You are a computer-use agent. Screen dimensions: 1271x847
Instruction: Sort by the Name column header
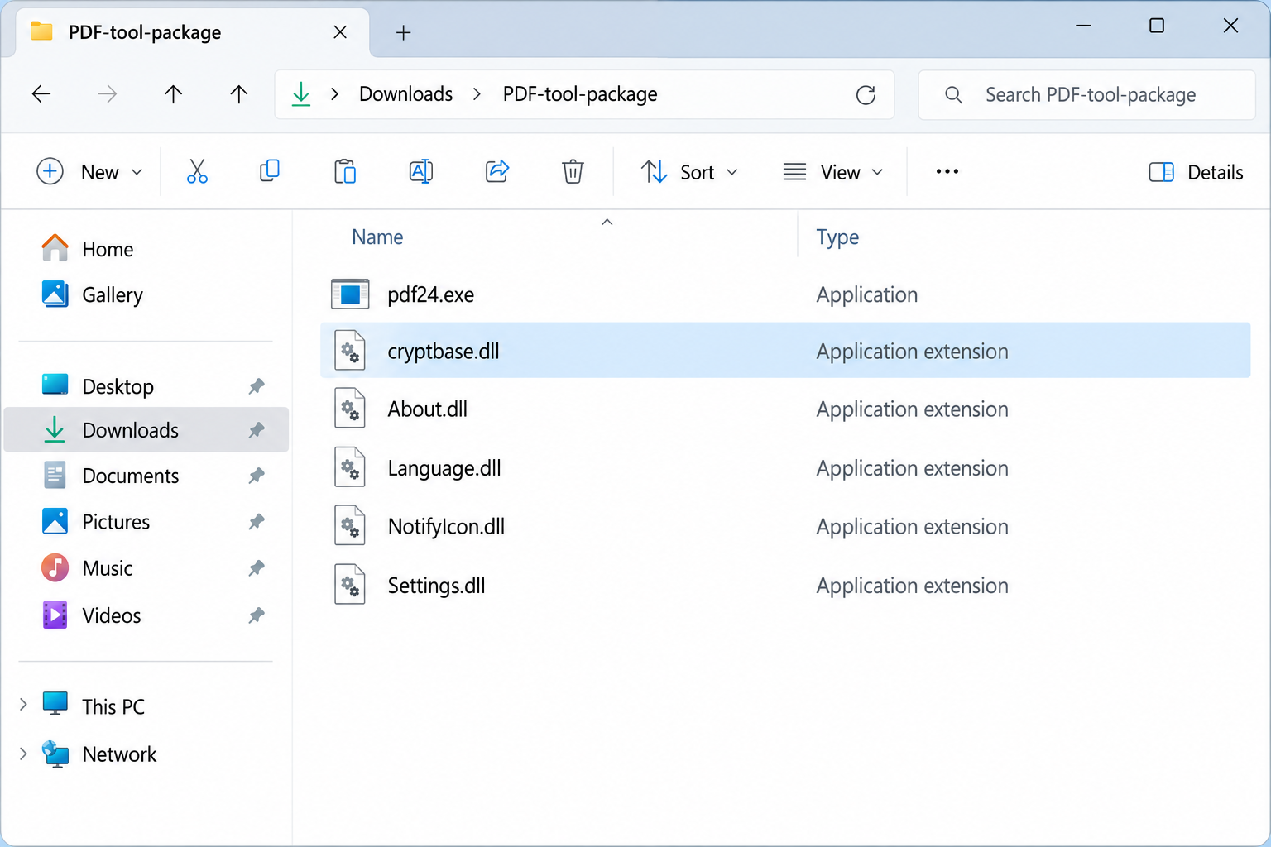[x=377, y=237]
